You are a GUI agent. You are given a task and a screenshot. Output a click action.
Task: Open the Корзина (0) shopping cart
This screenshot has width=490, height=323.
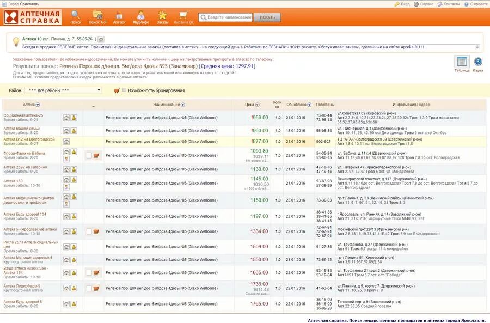(184, 17)
